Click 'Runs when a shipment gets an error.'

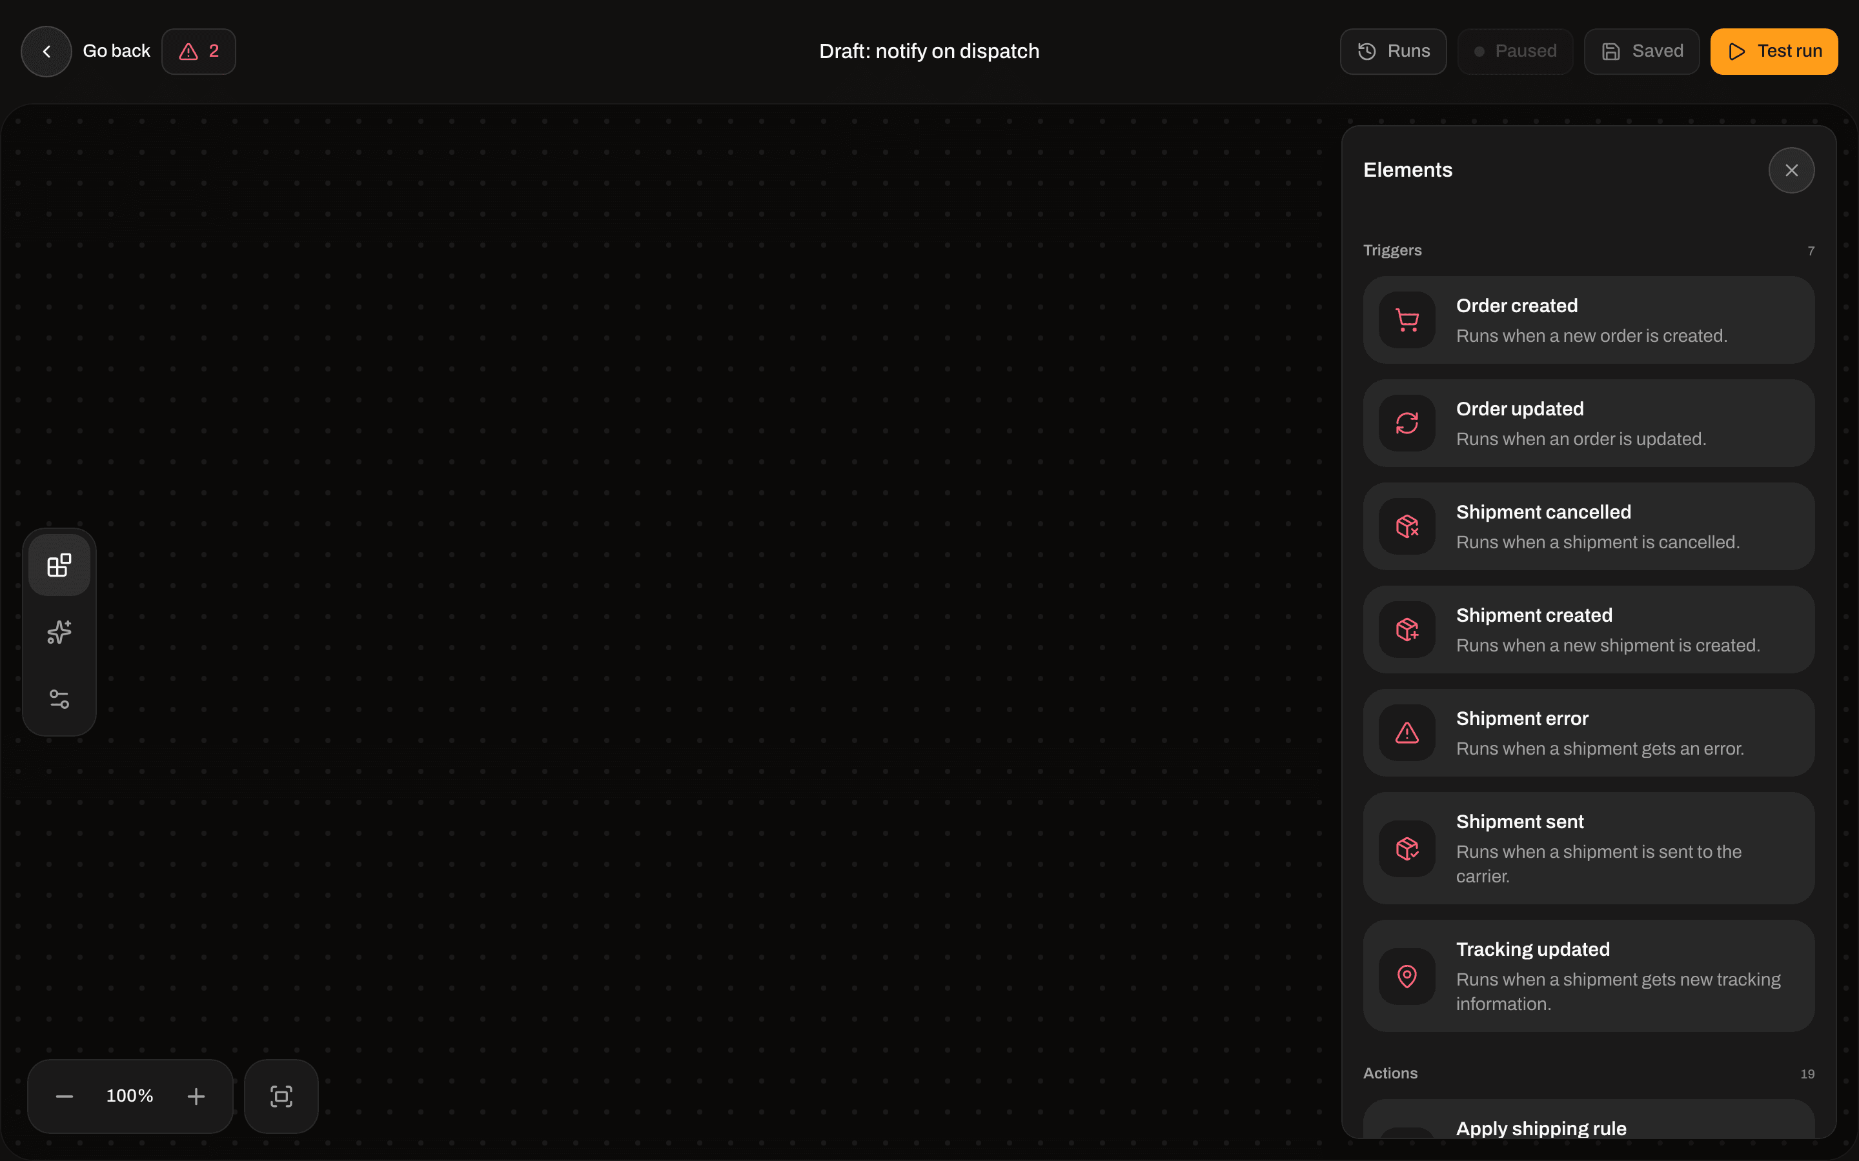click(1600, 749)
